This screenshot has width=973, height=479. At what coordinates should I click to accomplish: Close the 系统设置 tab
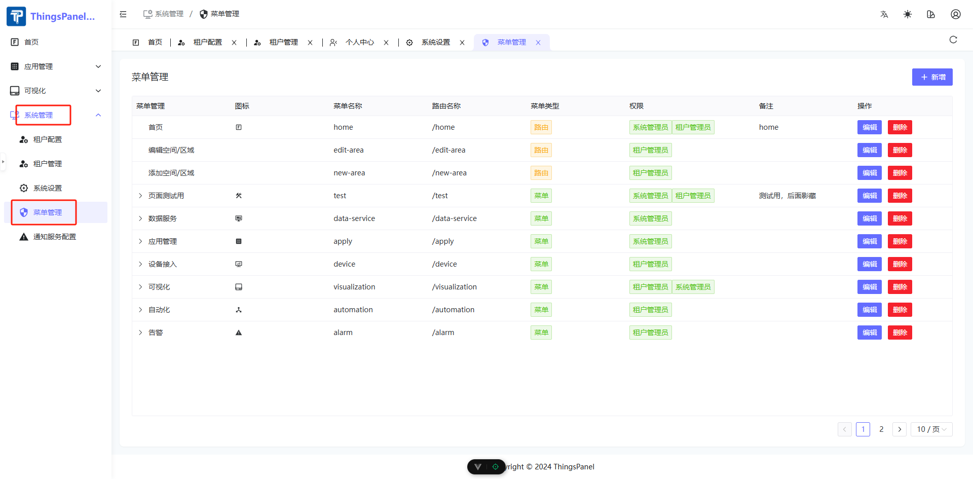[462, 43]
